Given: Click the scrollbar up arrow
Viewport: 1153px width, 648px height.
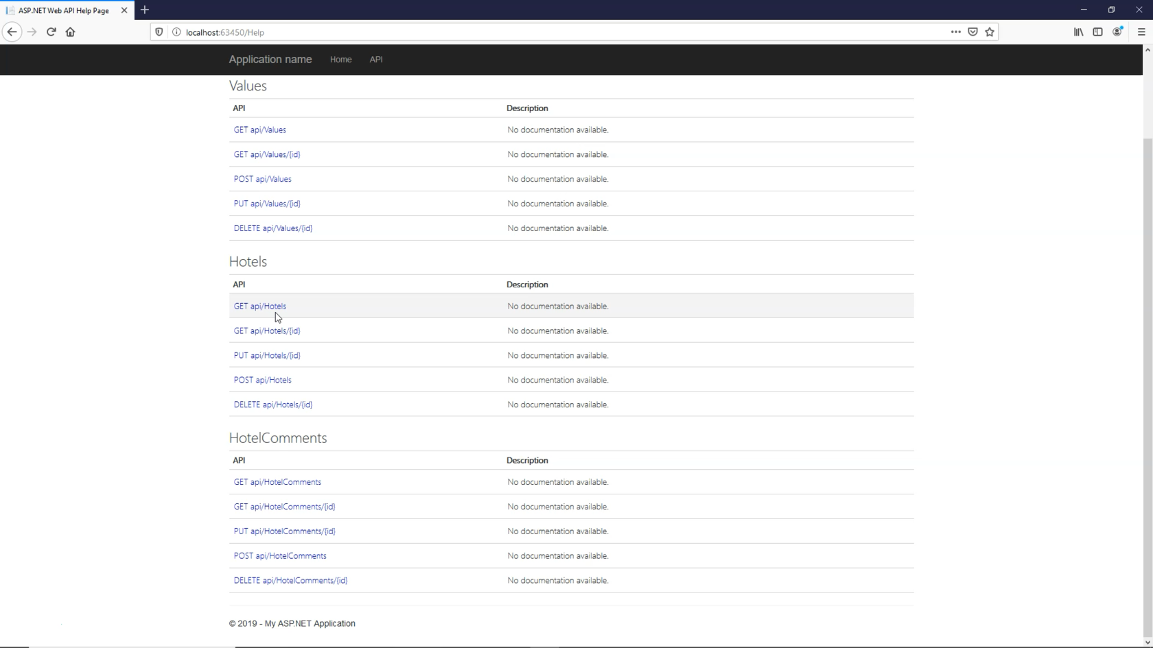Looking at the screenshot, I should pyautogui.click(x=1148, y=50).
